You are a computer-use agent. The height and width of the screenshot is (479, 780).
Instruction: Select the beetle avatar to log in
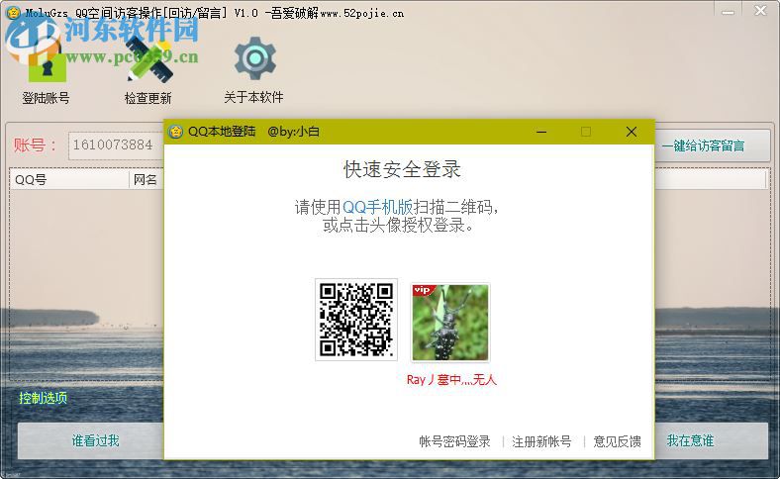[449, 322]
